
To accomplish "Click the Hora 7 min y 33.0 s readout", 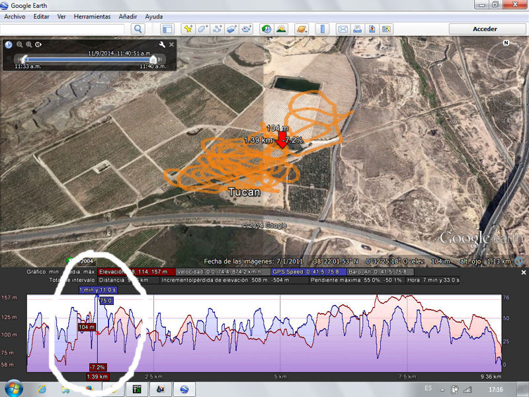I will (x=433, y=280).
